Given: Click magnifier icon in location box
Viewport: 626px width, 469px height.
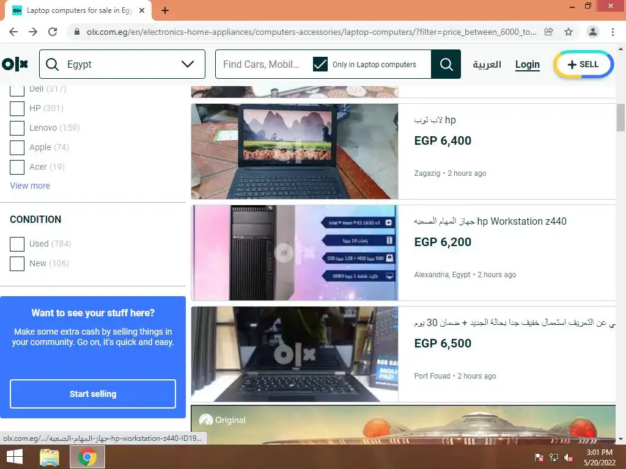Looking at the screenshot, I should pos(53,64).
